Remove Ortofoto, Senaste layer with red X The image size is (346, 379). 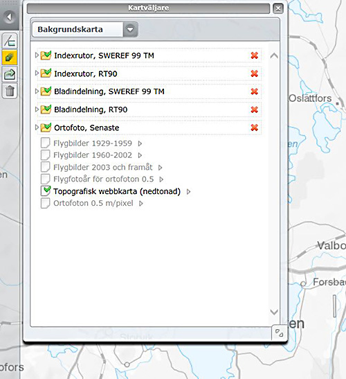tap(254, 127)
